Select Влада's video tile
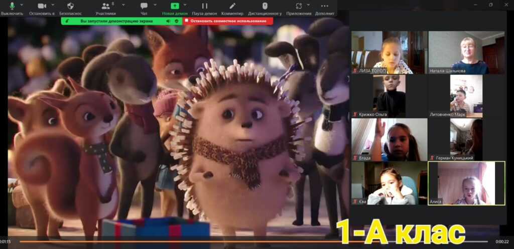Viewport: 514px width, 249px height. tap(390, 139)
